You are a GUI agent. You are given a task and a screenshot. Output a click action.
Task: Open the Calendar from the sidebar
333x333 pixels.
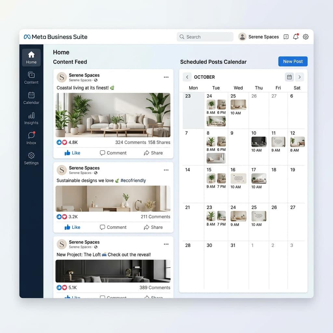(x=31, y=98)
